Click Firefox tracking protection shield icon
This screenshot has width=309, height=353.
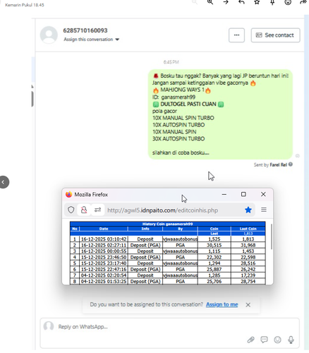point(71,210)
